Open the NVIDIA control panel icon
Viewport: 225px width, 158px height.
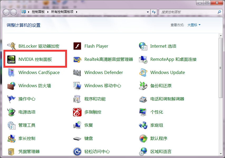(11, 59)
